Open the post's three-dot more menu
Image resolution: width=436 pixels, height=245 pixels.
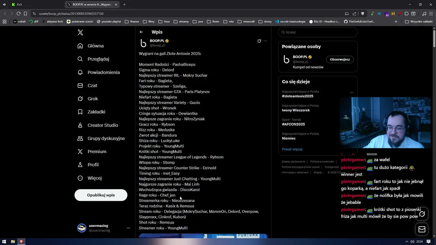pyautogui.click(x=265, y=41)
